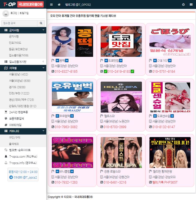Click phone number 010-6461-3216
The height and width of the screenshot is (200, 196).
tap(115, 182)
